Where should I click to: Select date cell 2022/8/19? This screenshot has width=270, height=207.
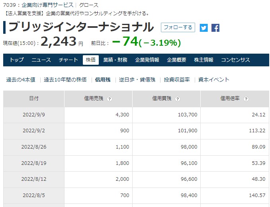pos(34,163)
